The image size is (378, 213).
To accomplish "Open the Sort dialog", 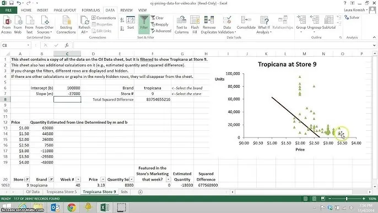I will point(131,23).
